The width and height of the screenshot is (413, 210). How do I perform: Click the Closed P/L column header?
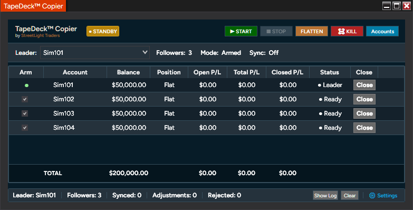tap(287, 72)
